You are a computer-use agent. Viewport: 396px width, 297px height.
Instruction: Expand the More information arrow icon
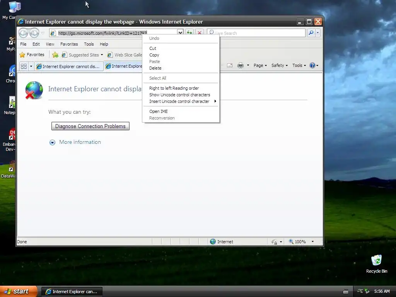click(x=52, y=142)
